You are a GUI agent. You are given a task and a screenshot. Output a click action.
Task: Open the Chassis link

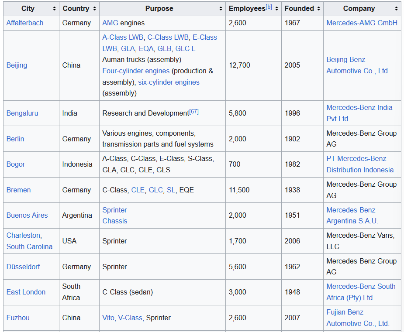click(115, 221)
